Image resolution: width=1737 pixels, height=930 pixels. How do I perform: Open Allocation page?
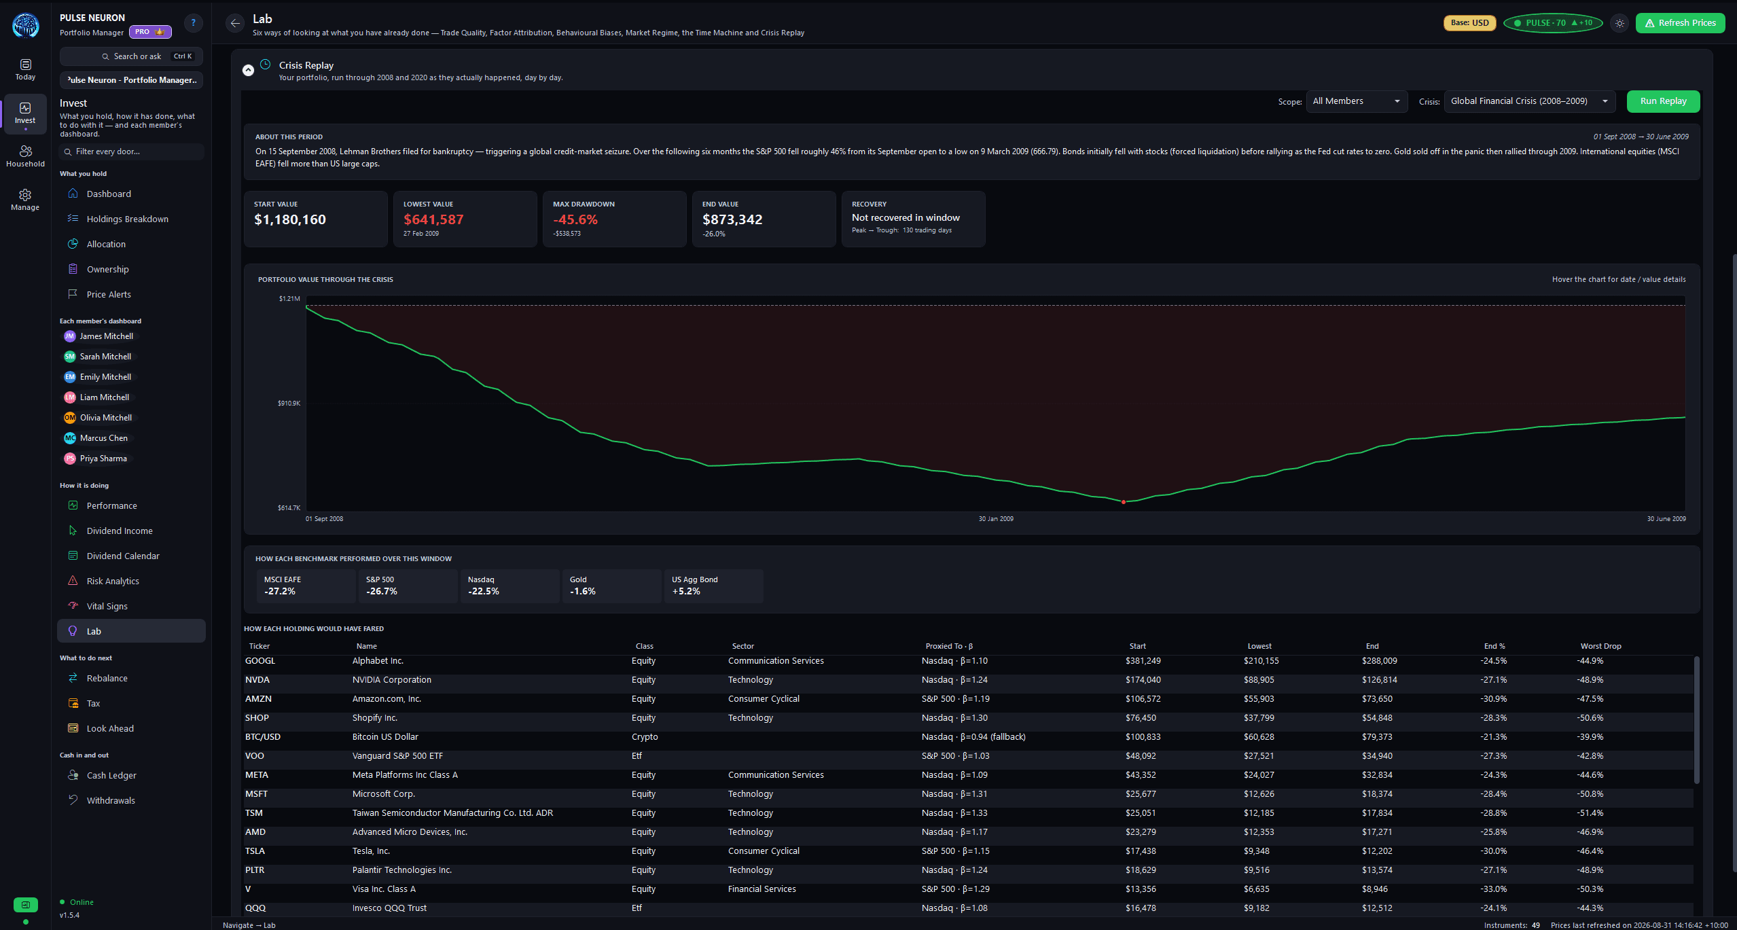(131, 244)
